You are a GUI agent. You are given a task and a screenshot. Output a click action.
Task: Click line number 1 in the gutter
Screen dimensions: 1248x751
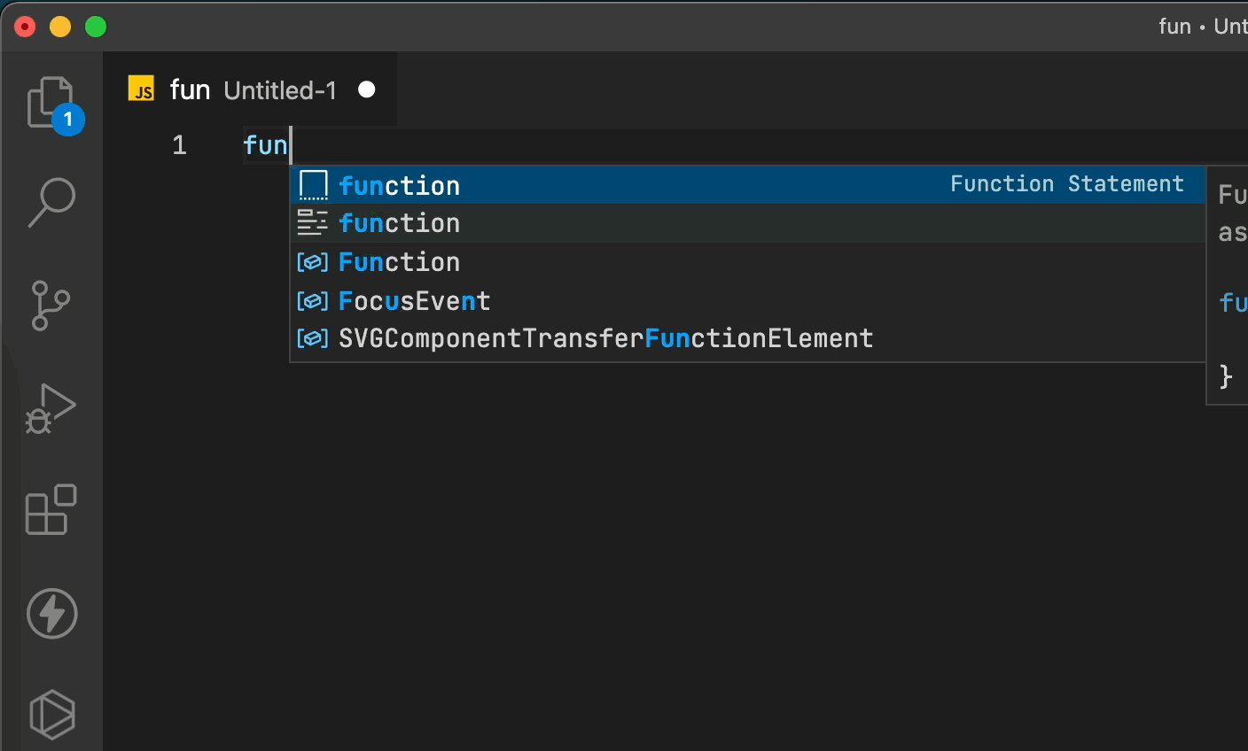[x=180, y=144]
